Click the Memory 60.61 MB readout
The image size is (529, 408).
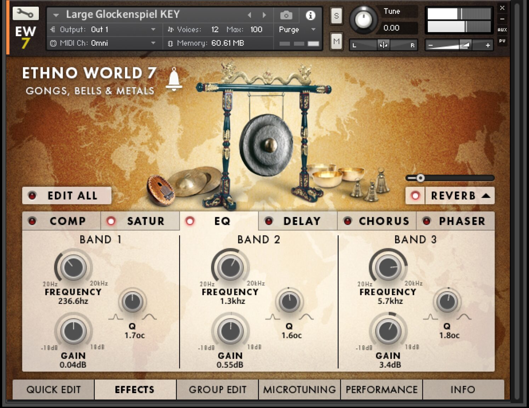tap(228, 43)
